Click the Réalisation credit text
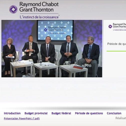The height and width of the screenshot is (126, 126). [x=121, y=118]
